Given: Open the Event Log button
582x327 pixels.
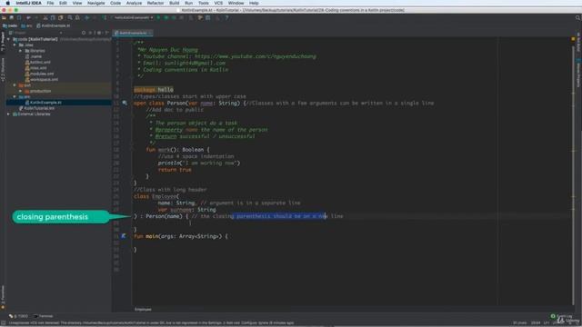Looking at the screenshot, I should 561,316.
